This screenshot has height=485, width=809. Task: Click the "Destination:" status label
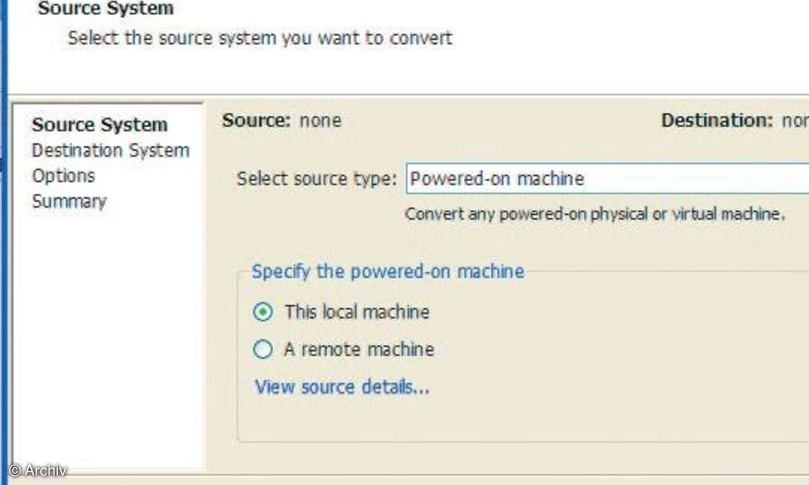coord(717,121)
